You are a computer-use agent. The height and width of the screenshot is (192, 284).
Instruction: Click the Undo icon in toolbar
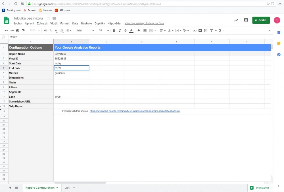point(6,31)
